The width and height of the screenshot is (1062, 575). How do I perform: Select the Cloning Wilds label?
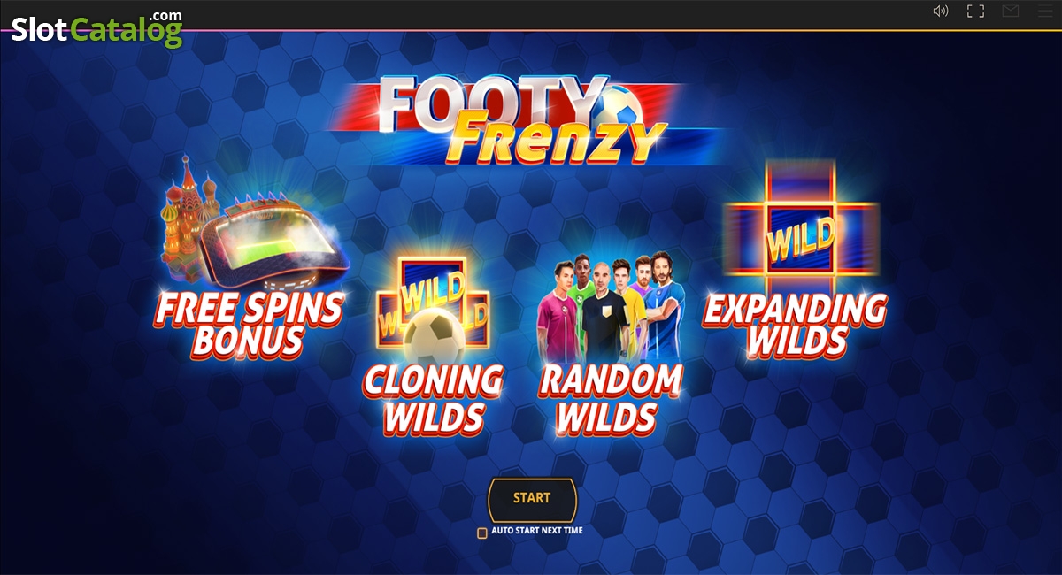tap(433, 398)
